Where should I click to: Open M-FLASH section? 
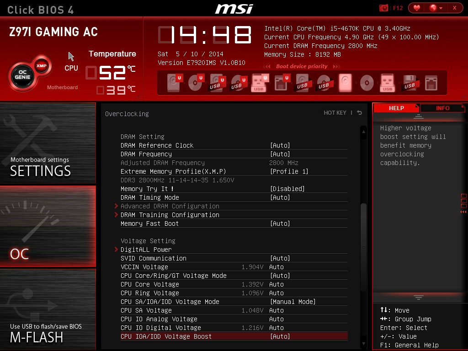(x=48, y=309)
